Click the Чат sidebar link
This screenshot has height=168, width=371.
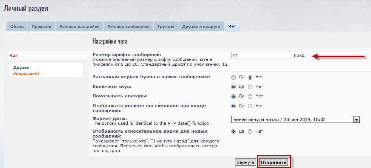13,56
